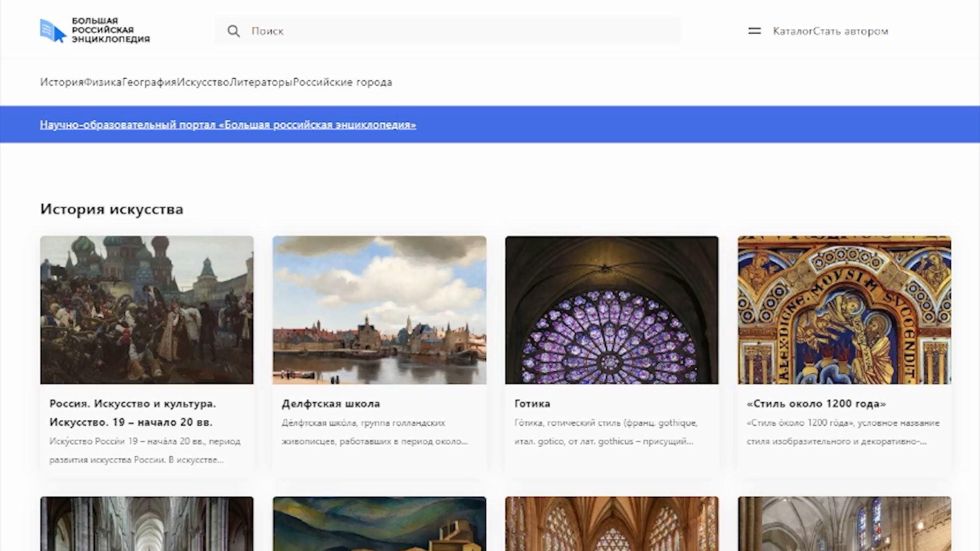Open the Каталог link

(x=792, y=31)
